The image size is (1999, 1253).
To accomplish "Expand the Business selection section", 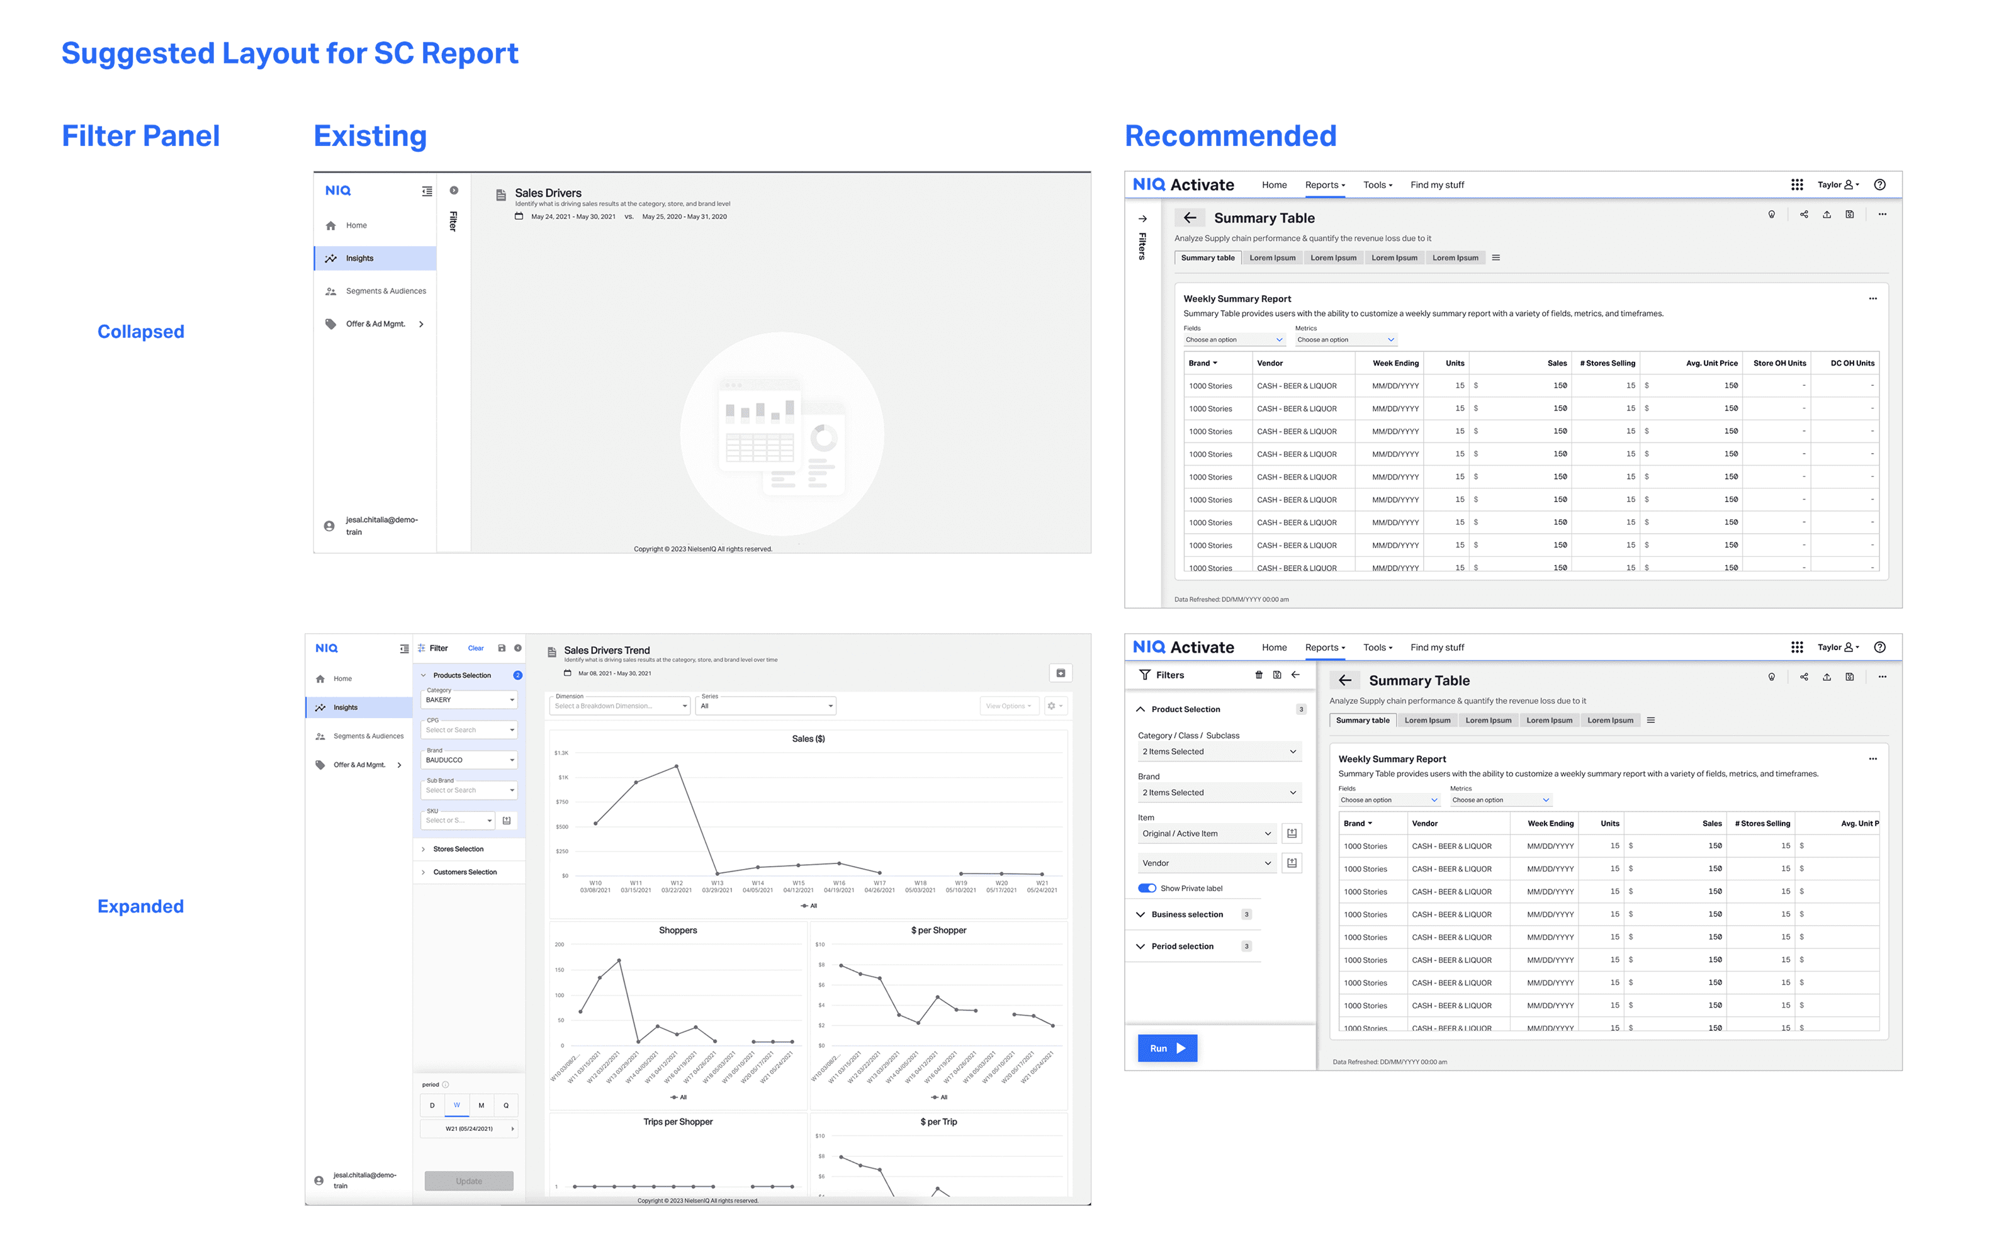I will 1186,914.
